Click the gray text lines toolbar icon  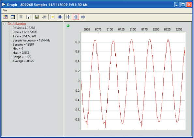pos(21,17)
